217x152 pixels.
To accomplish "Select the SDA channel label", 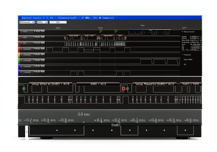I will pyautogui.click(x=24, y=37).
